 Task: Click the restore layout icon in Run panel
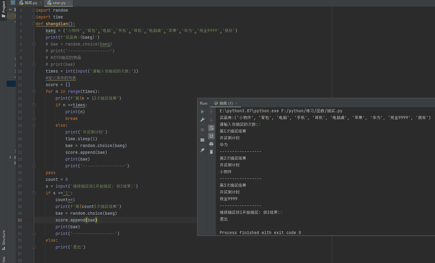coord(202,140)
